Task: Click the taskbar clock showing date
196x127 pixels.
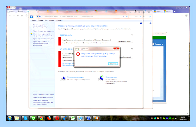Action: pyautogui.click(x=183, y=118)
